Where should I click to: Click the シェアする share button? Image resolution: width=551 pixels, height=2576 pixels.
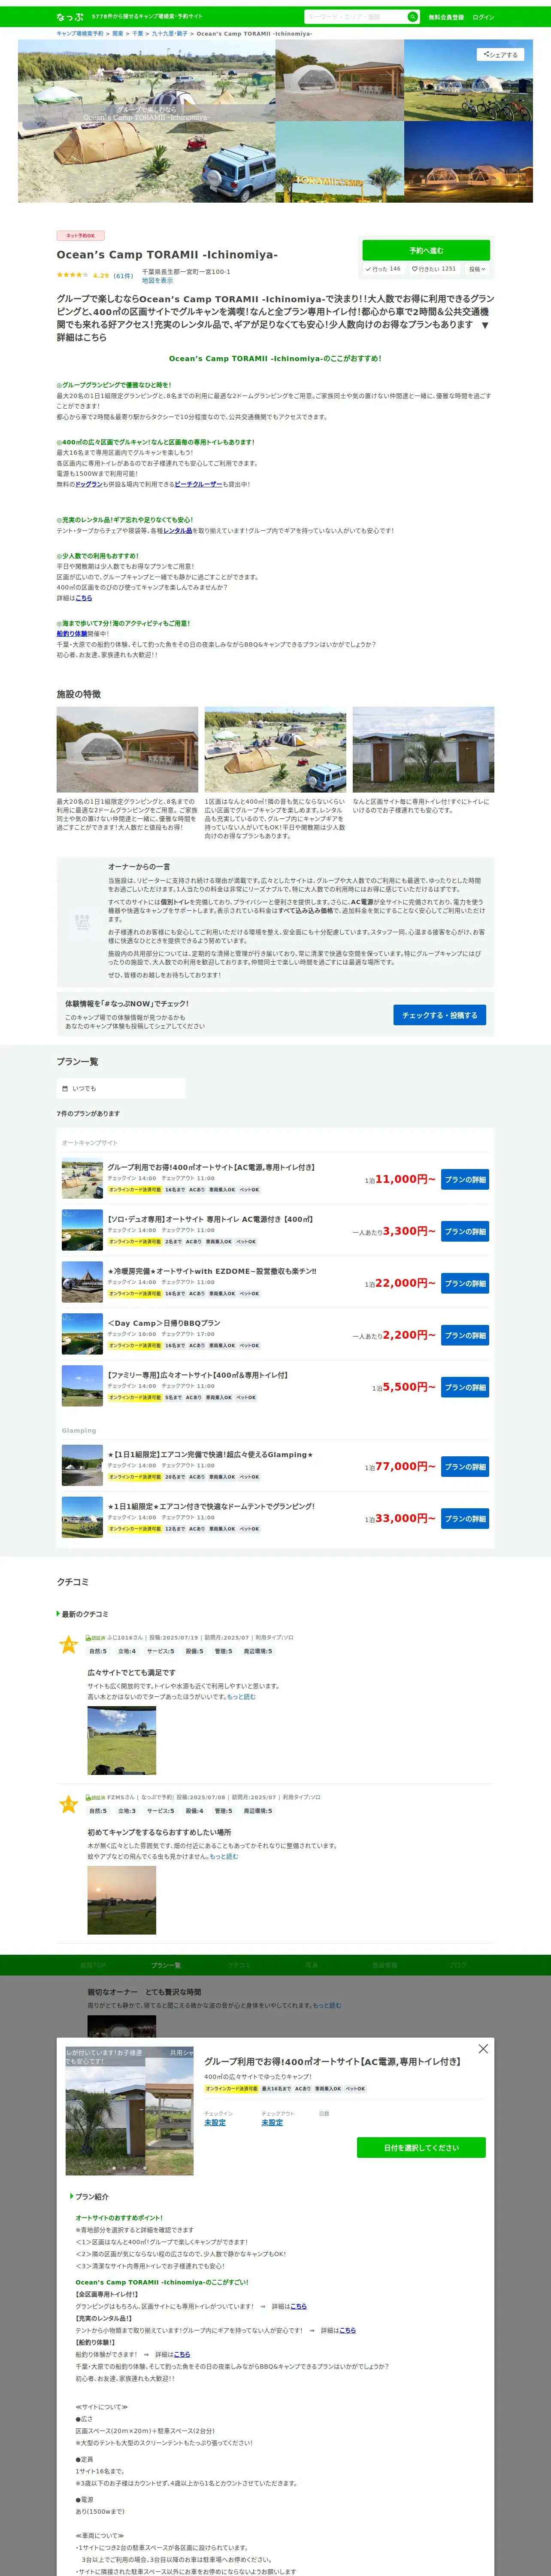500,55
